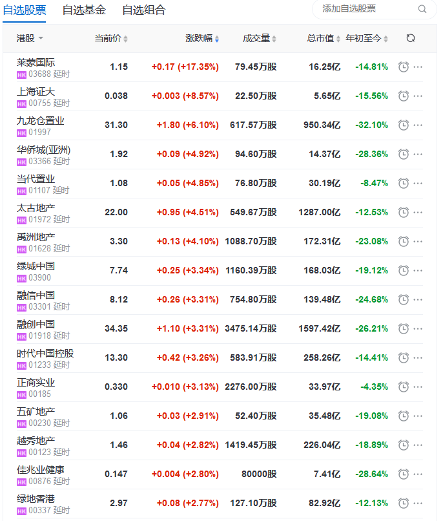Set price alert for 禹洲地产

[x=403, y=242]
